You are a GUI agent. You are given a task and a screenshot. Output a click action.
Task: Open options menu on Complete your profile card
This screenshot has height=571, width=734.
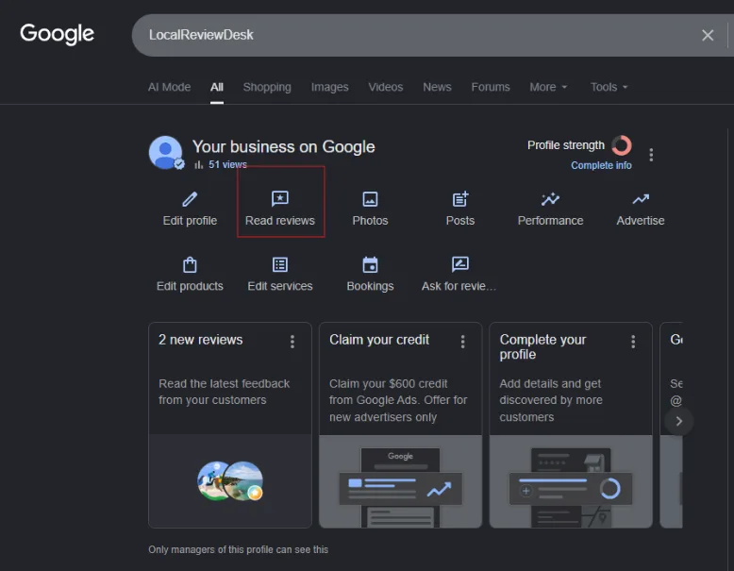click(633, 342)
